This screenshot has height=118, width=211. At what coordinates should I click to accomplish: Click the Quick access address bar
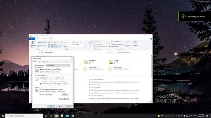[75, 52]
